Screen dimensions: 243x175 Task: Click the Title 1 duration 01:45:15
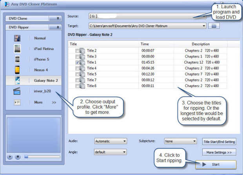pos(148,62)
